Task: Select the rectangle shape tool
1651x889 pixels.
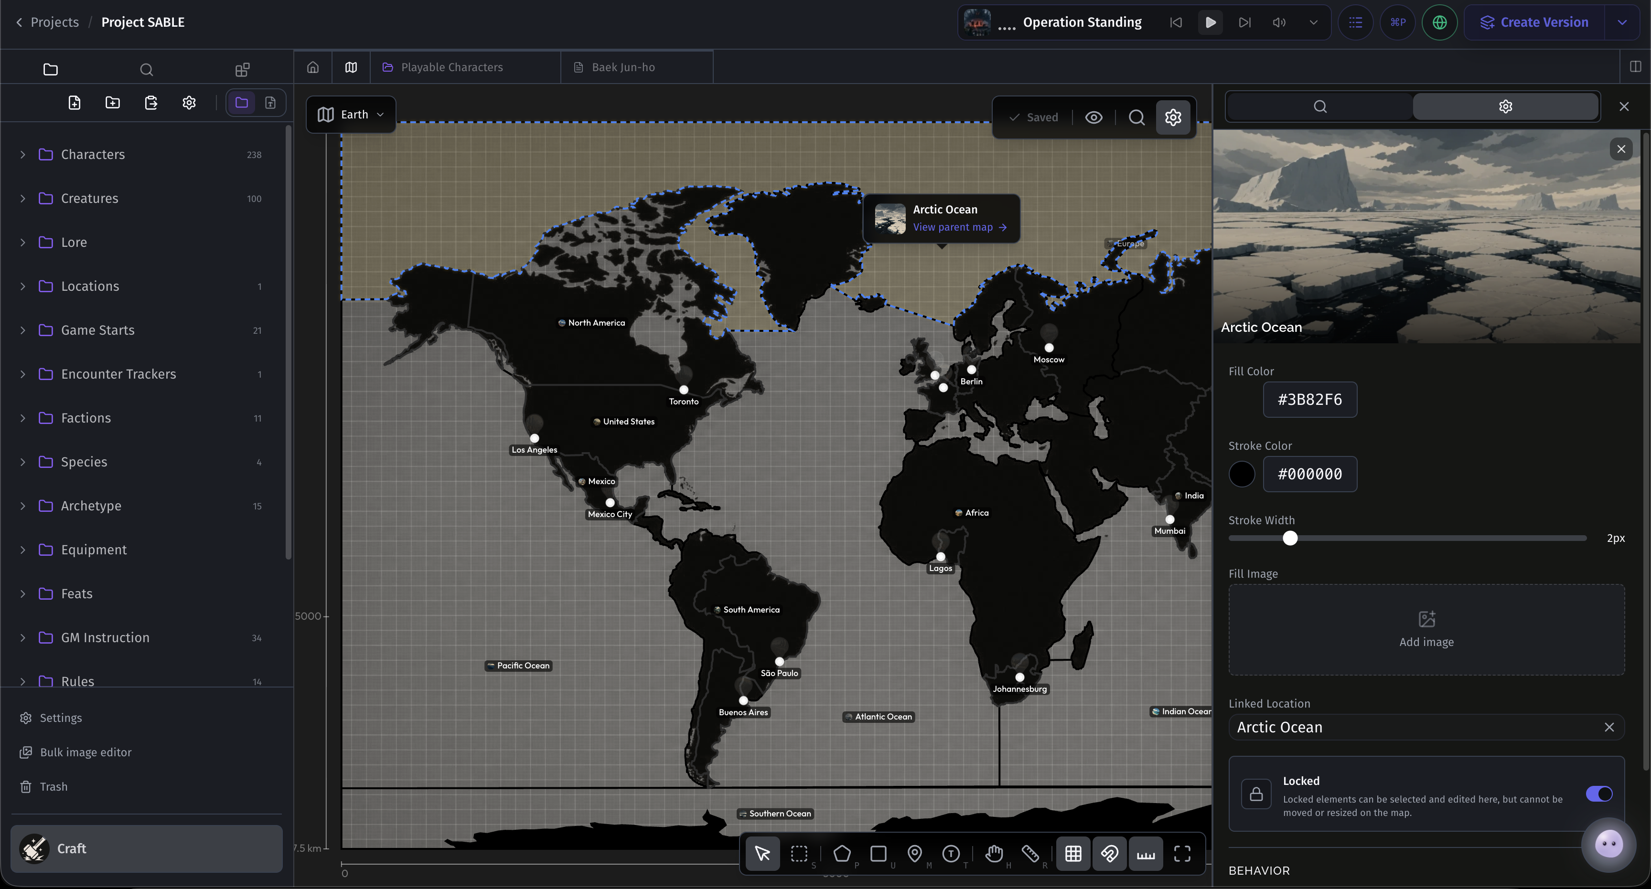Action: coord(879,853)
